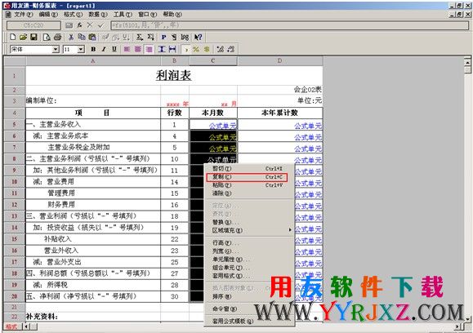Click the Paste clipboard toolbar icon
This screenshot has width=473, height=333.
click(92, 37)
